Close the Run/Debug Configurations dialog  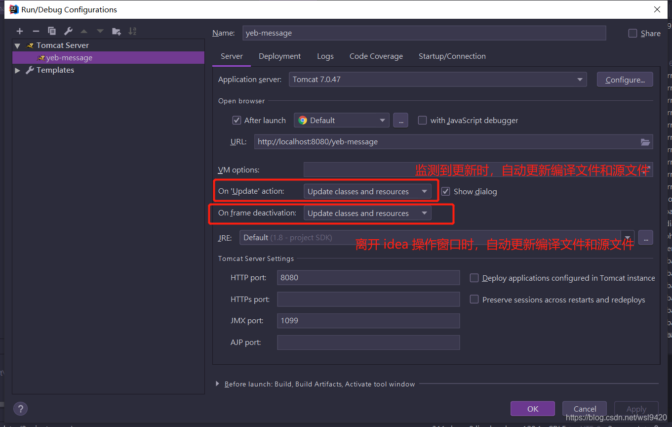657,9
